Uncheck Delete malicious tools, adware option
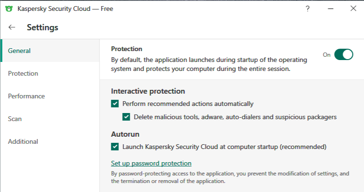Image resolution: width=364 pixels, height=192 pixels. coord(126,116)
